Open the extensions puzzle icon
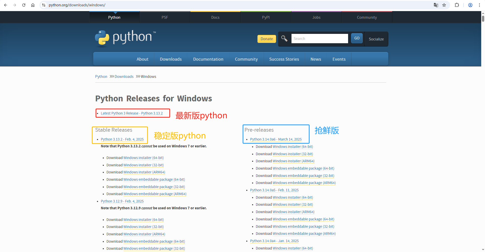 click(x=457, y=5)
